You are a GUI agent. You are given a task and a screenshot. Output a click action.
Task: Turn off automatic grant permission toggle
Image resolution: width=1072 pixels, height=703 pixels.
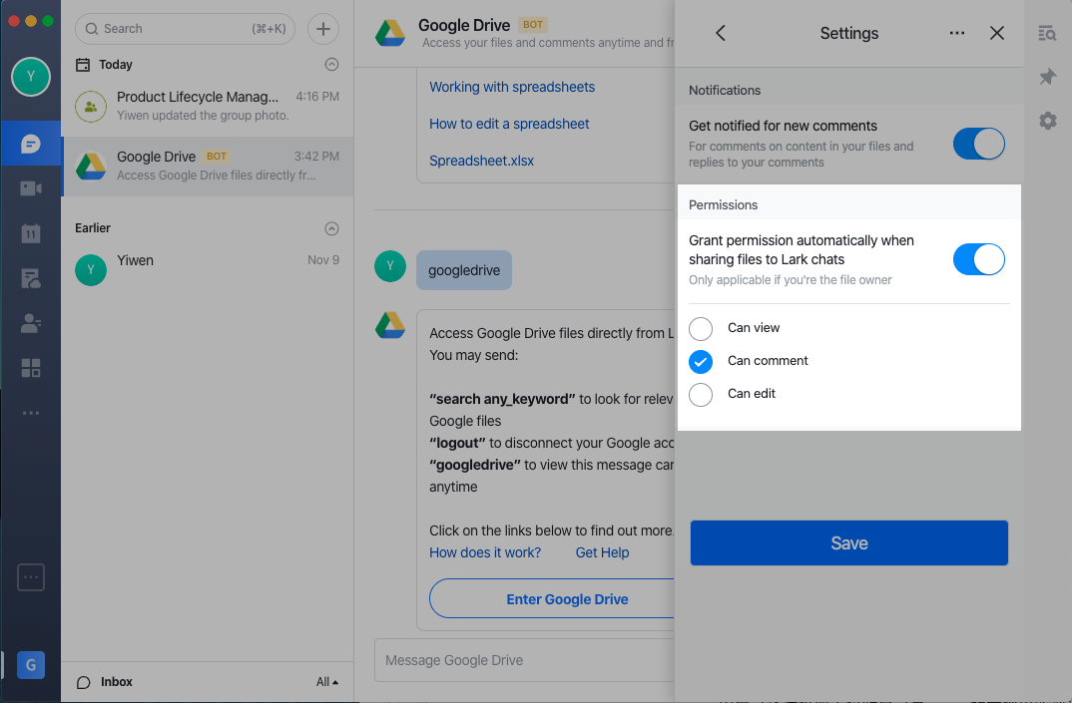tap(978, 259)
